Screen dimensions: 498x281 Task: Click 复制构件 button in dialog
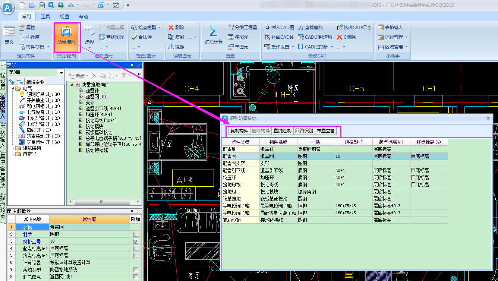(x=239, y=131)
